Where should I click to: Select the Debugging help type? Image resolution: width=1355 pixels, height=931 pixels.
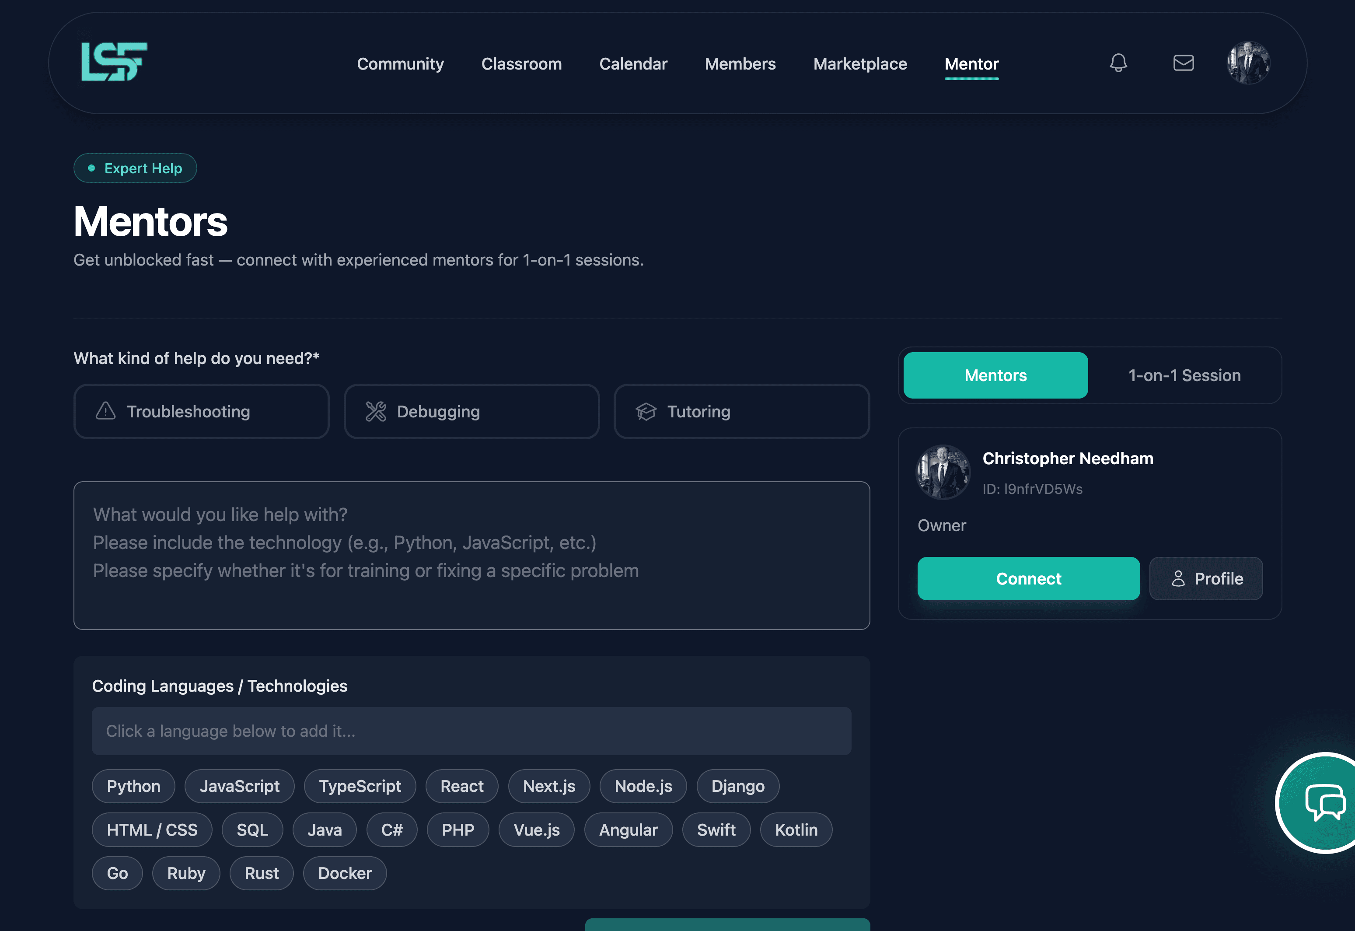471,411
